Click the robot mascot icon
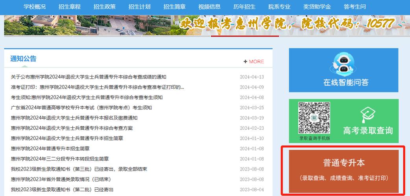 (344, 64)
